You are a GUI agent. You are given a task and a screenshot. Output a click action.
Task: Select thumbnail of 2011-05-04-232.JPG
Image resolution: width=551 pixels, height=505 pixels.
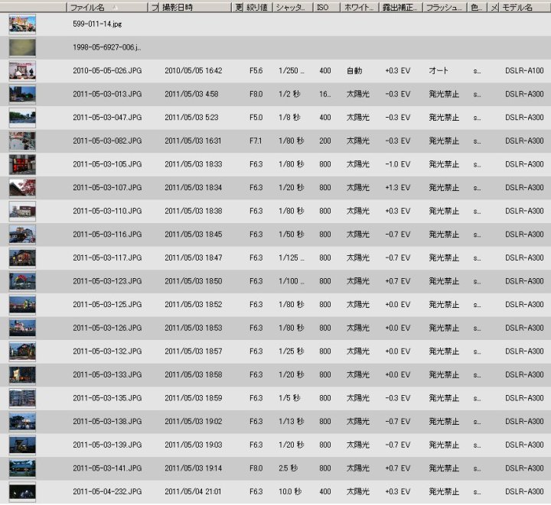(22, 492)
